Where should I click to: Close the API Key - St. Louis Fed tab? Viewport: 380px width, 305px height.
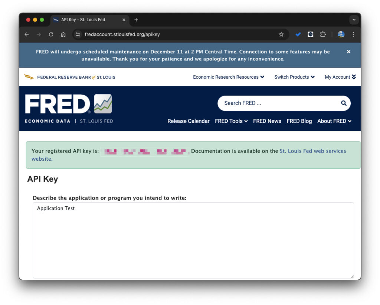point(124,20)
